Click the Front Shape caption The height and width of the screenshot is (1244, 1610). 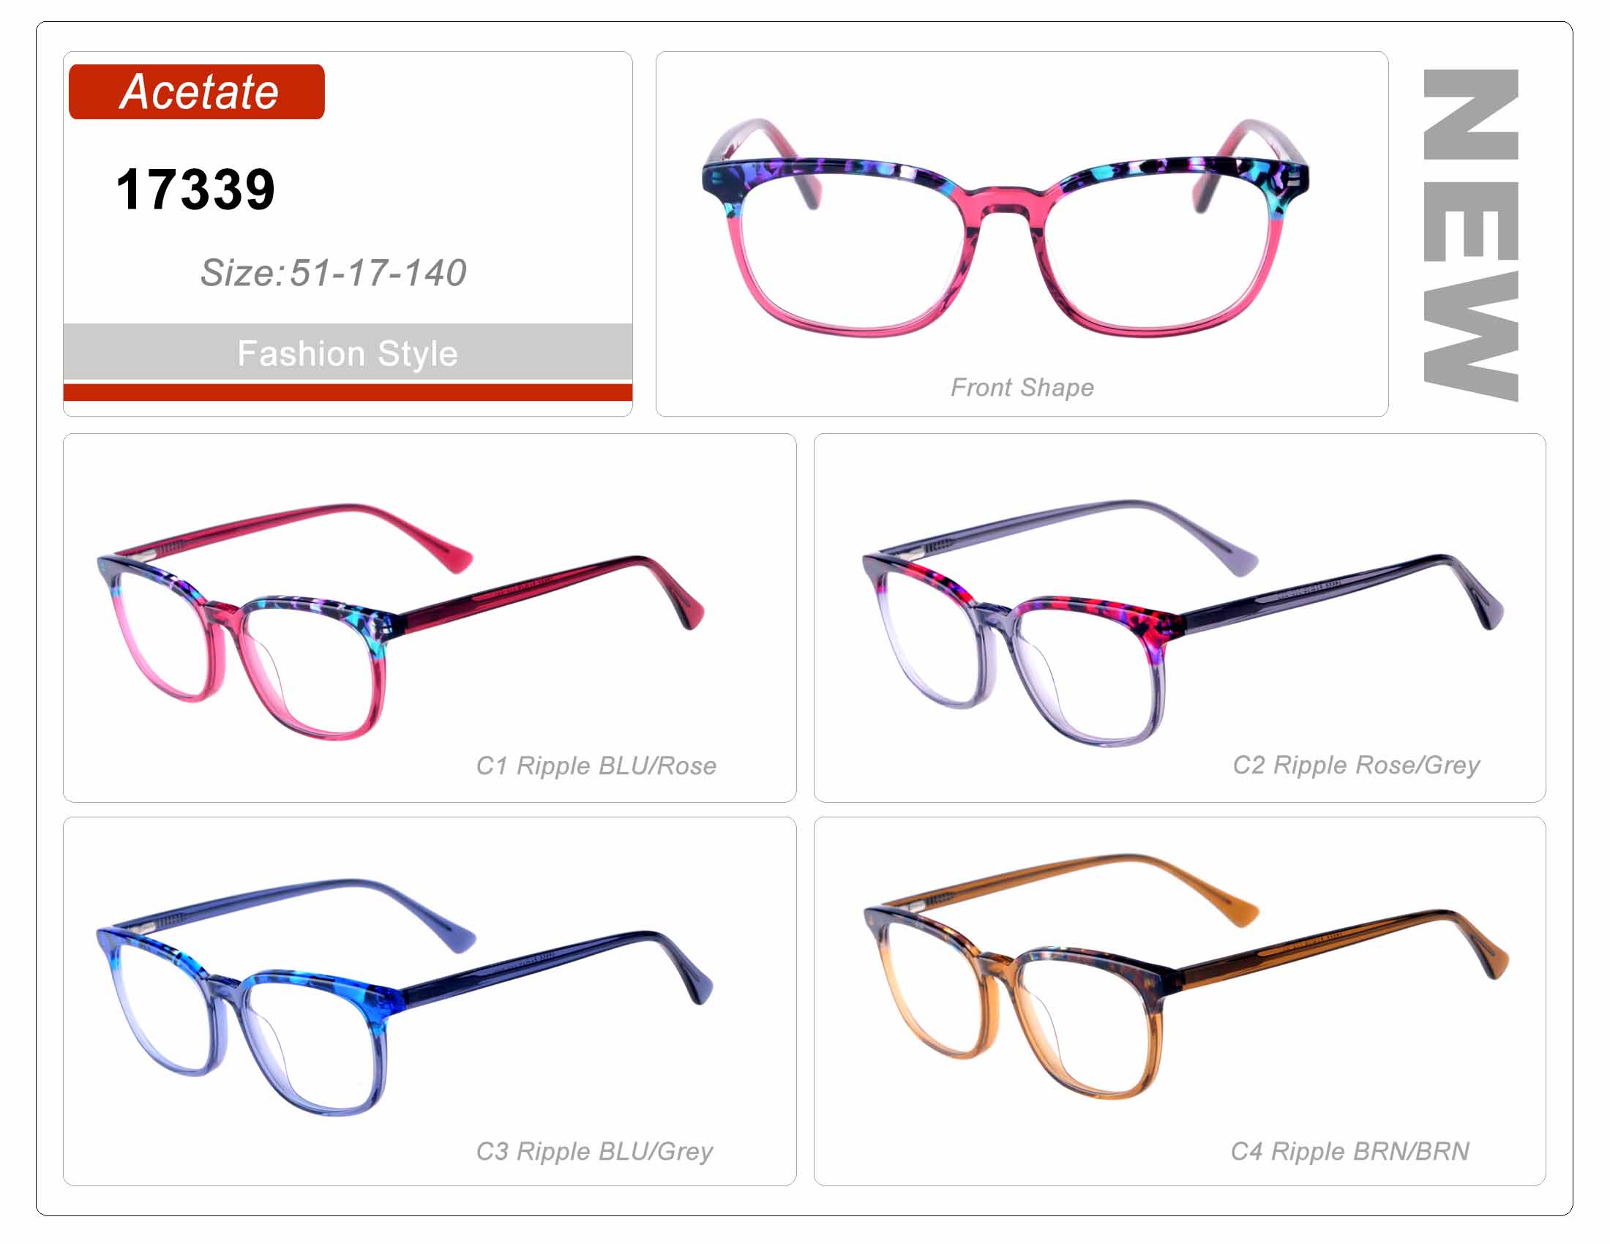(x=1022, y=388)
